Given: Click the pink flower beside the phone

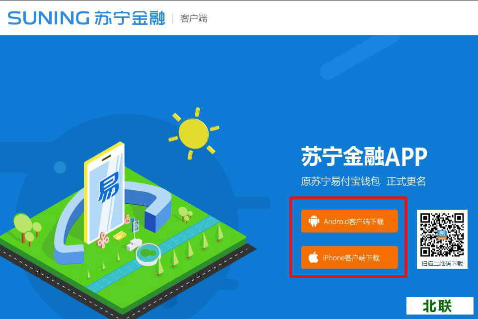Looking at the screenshot, I should (103, 239).
